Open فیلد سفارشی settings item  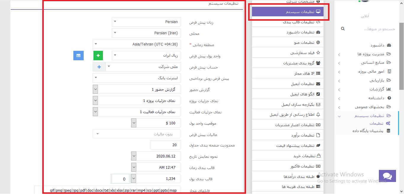(288, 53)
